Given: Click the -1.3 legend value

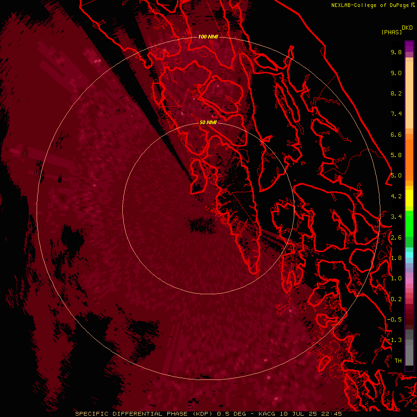Looking at the screenshot, I should [x=394, y=340].
